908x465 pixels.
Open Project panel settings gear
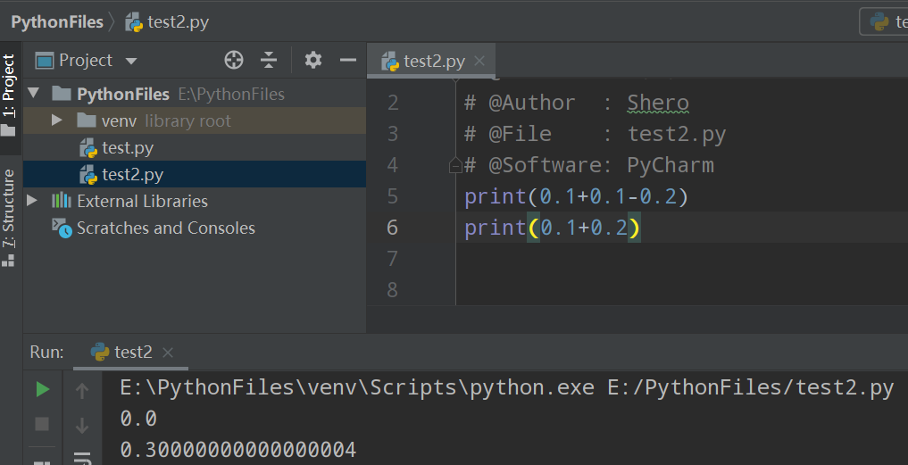(313, 60)
